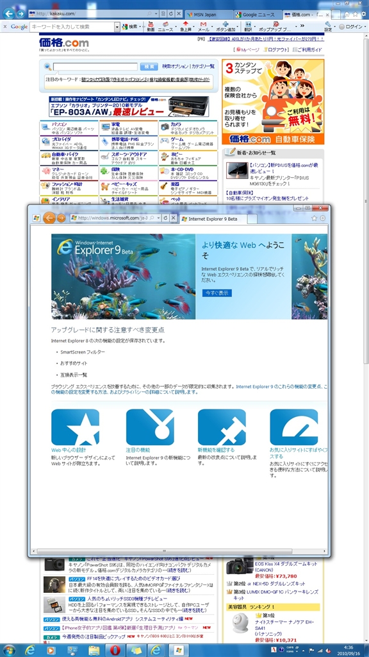This screenshot has height=657, width=369.
Task: Open the Gmail メール toolbar icon
Action: click(x=203, y=26)
